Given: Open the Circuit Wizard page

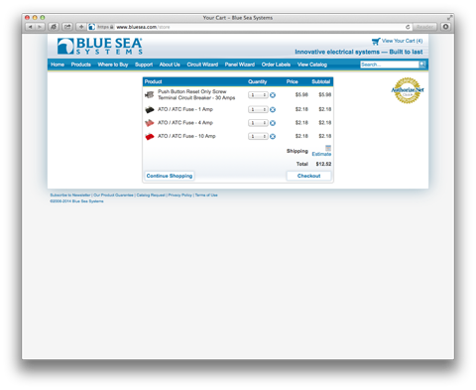Looking at the screenshot, I should 202,65.
